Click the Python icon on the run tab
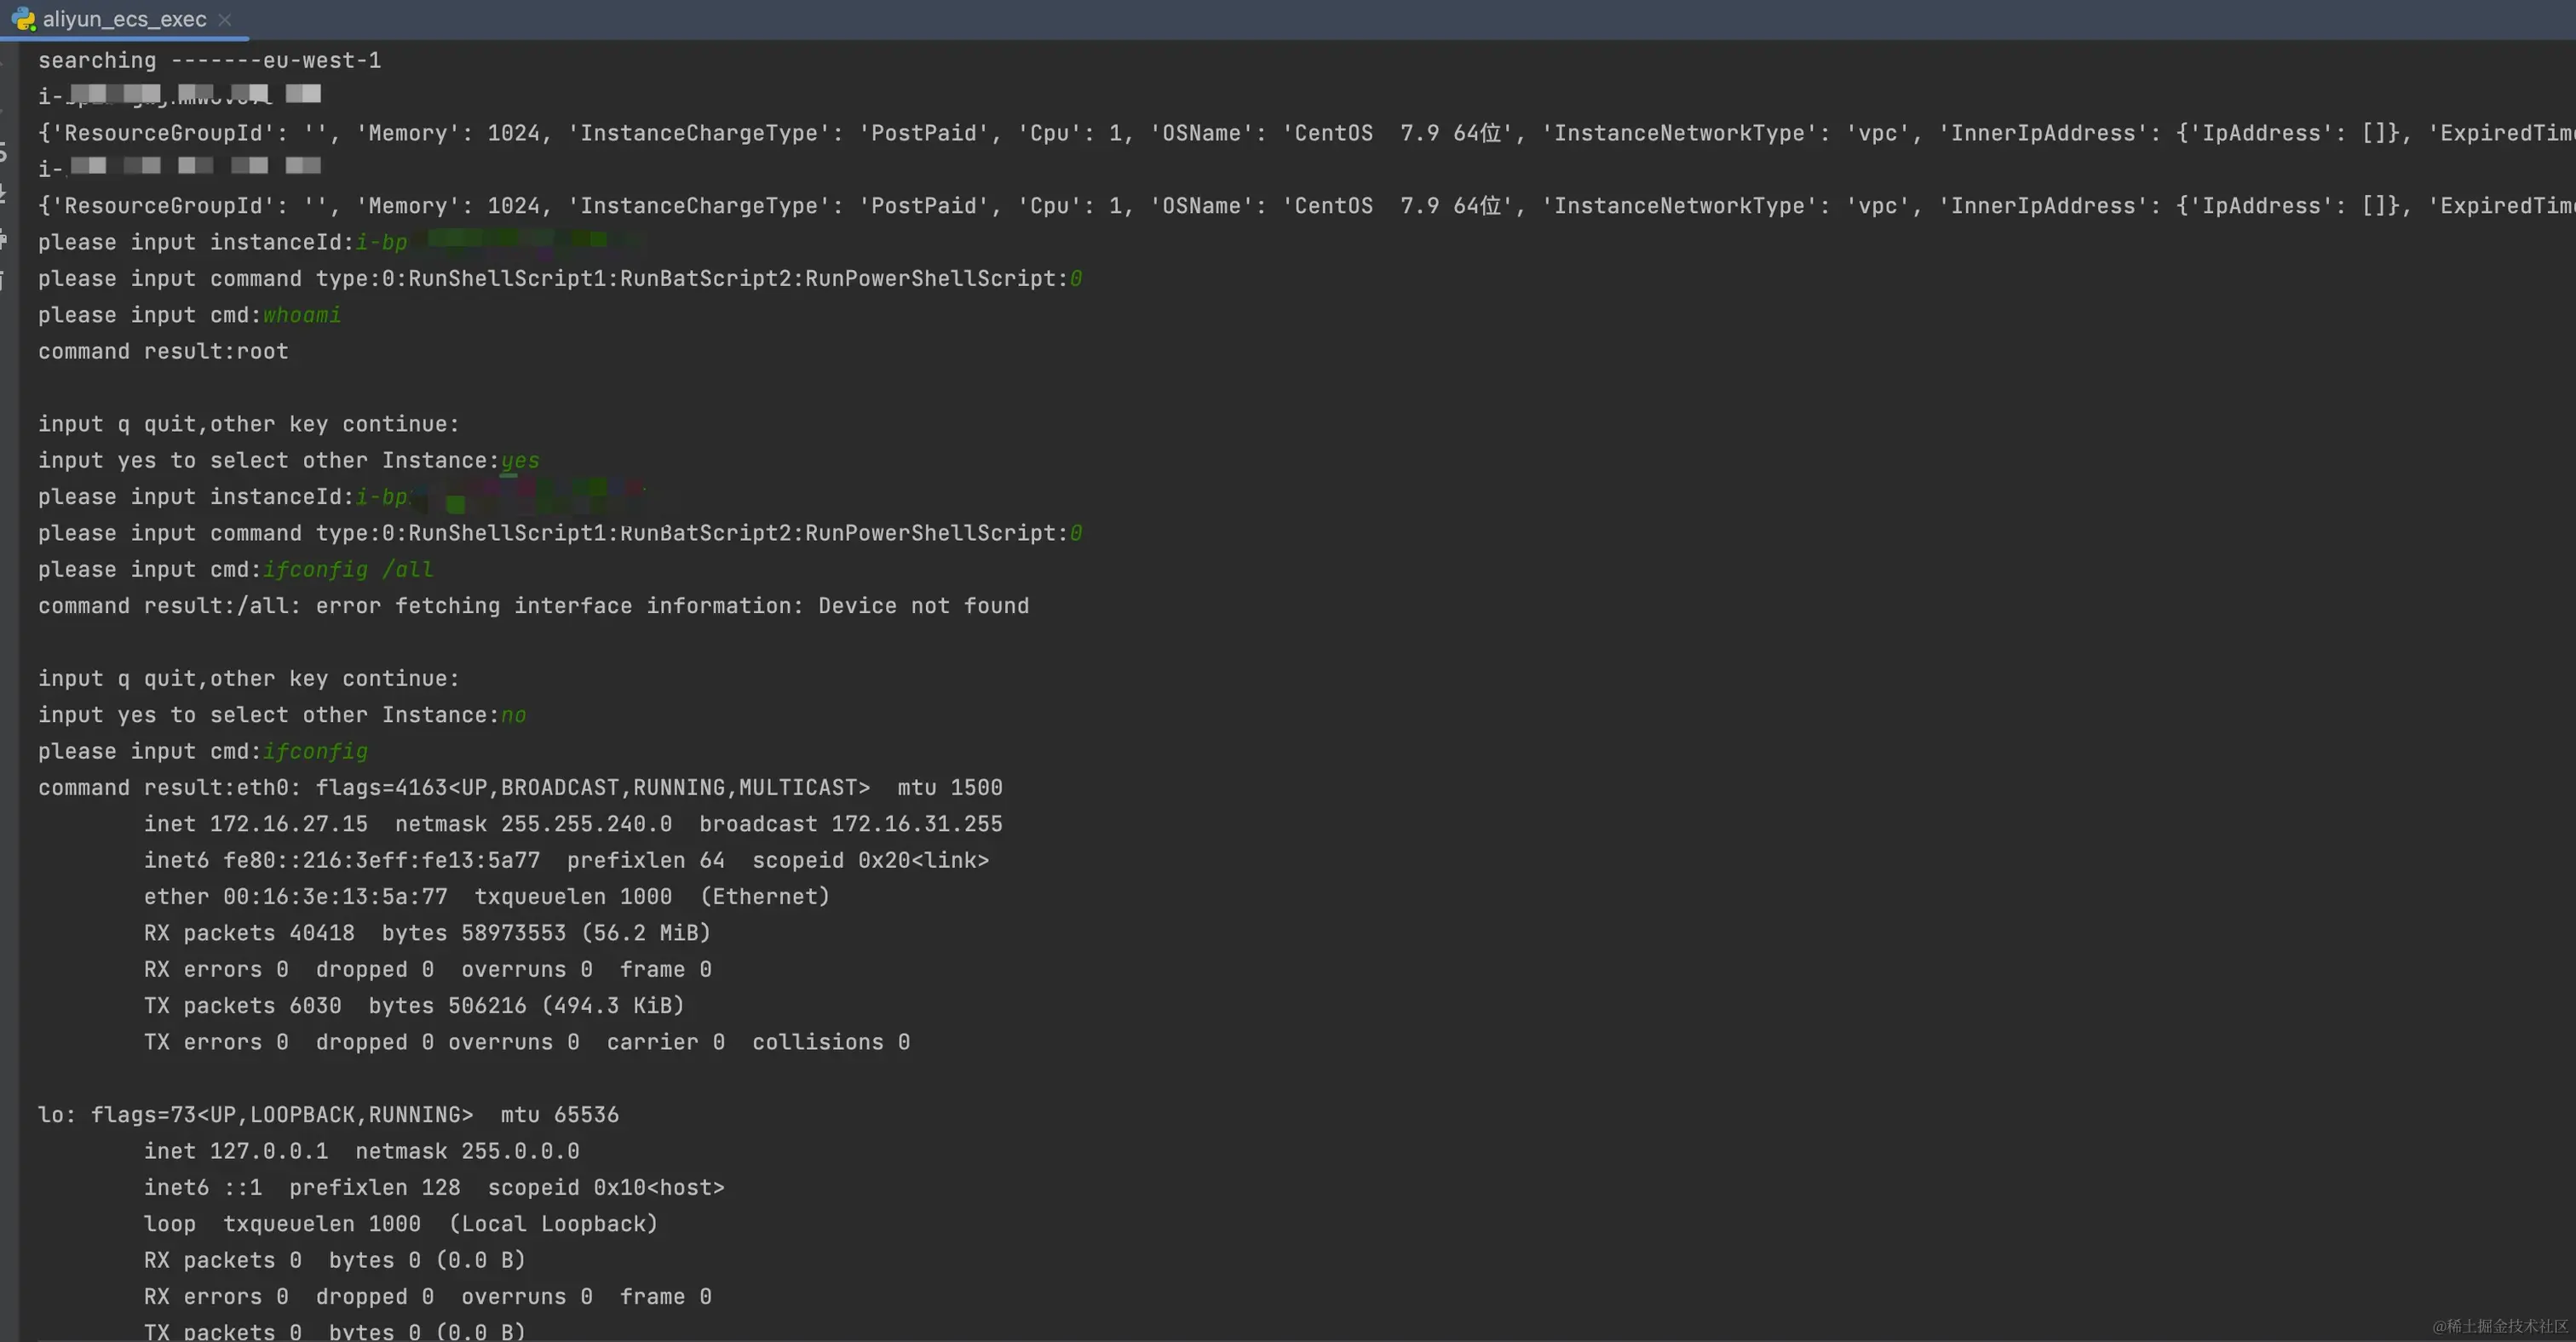 point(23,19)
